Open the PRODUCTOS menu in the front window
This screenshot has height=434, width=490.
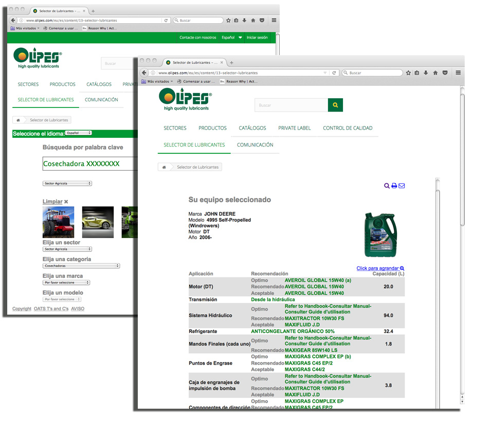click(212, 128)
